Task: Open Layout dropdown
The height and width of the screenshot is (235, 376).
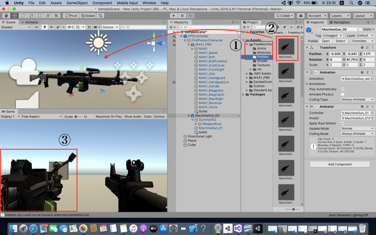Action: click(x=363, y=16)
